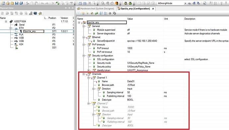Switch to the Hardware.hwl System Designer tab
The width and height of the screenshot is (229, 130).
[x=96, y=9]
